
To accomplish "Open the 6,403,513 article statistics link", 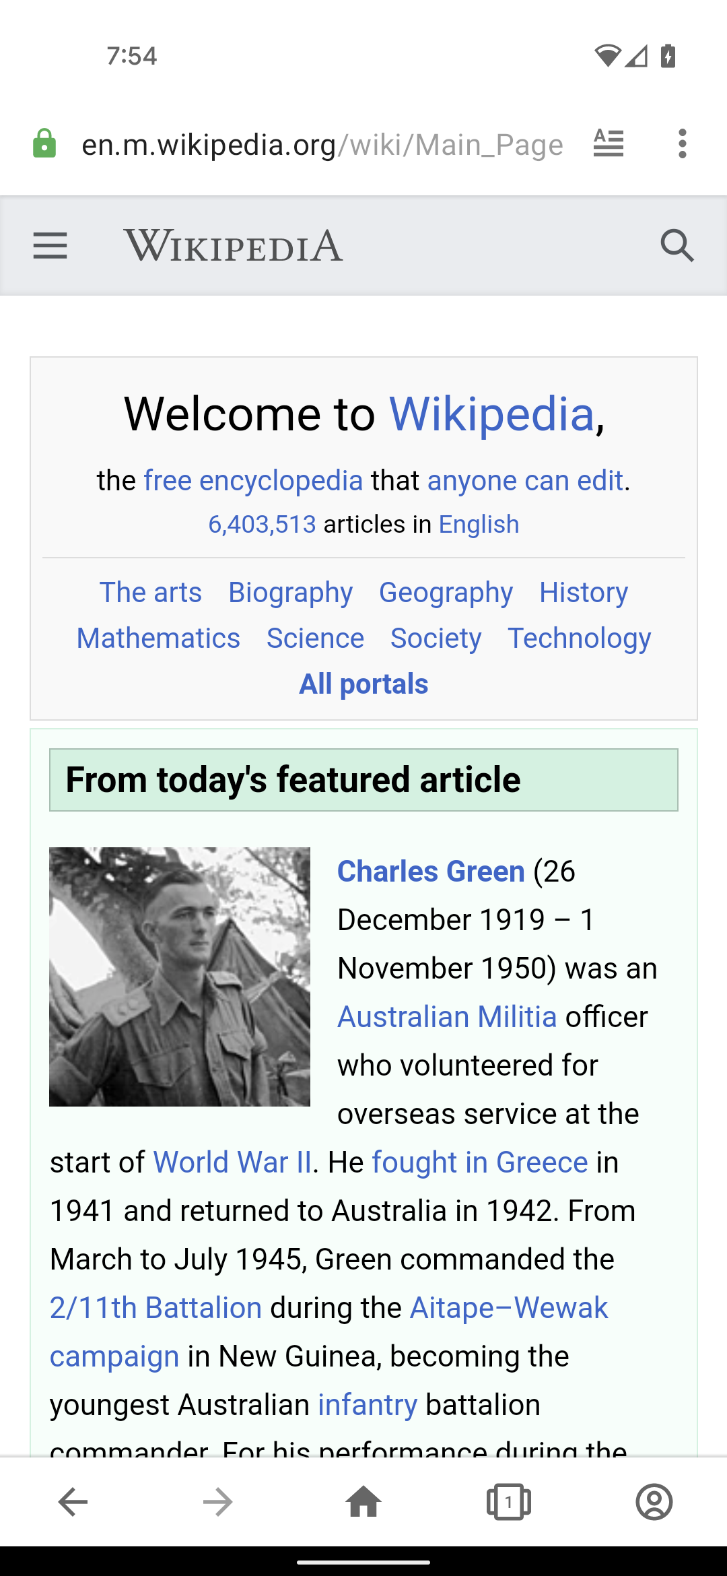I will (262, 525).
